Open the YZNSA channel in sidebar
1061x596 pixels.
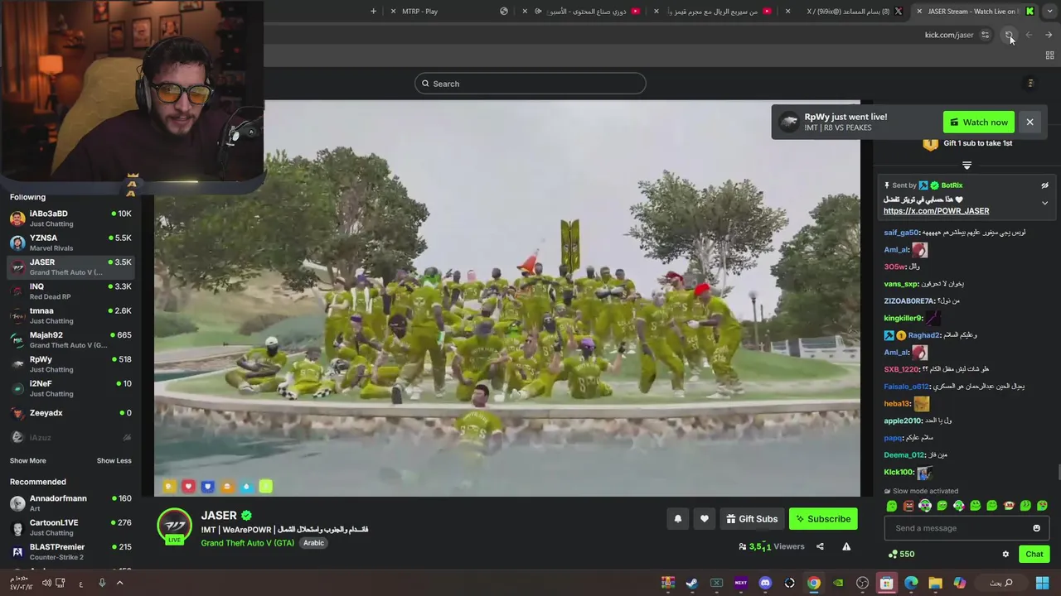(x=70, y=243)
